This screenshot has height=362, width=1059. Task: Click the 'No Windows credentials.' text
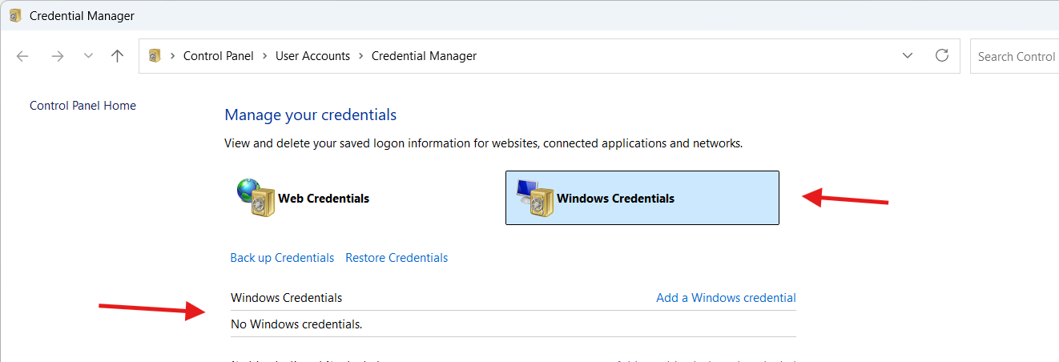[x=296, y=324]
